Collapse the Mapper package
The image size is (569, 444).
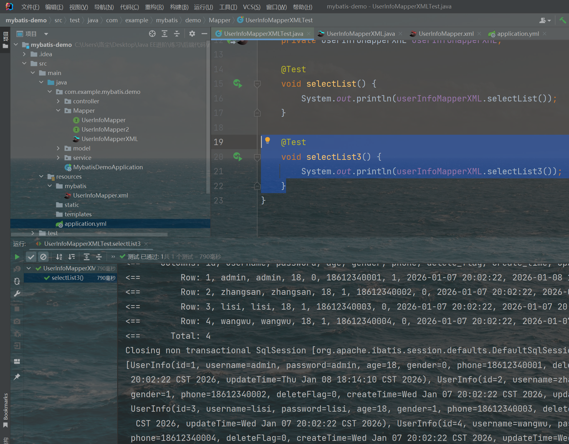58,111
